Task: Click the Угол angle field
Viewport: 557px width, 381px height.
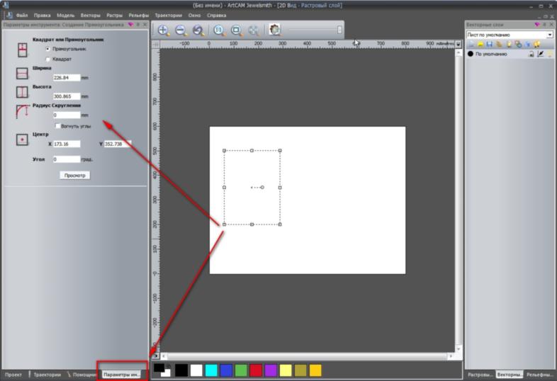Action: coord(67,159)
